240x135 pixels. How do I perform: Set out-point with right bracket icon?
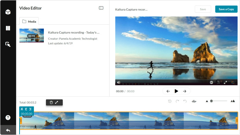point(30,109)
